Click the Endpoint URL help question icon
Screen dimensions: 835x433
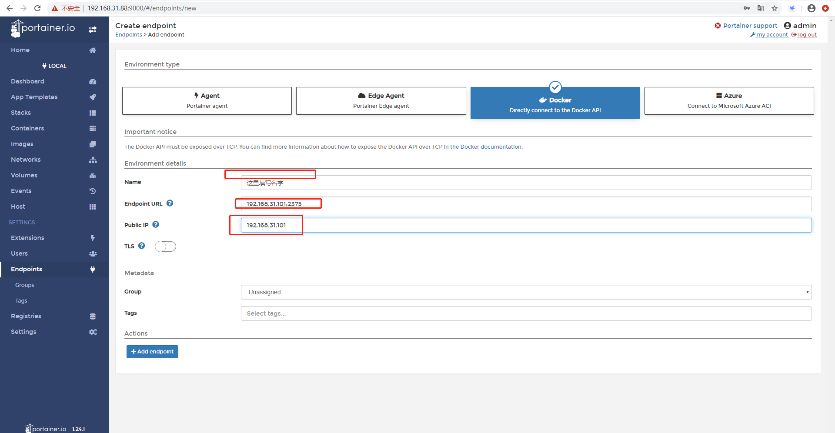pyautogui.click(x=170, y=203)
